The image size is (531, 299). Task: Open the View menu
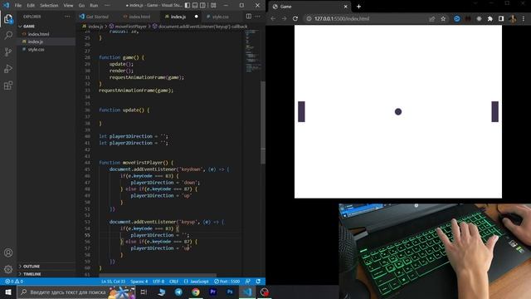pyautogui.click(x=68, y=6)
